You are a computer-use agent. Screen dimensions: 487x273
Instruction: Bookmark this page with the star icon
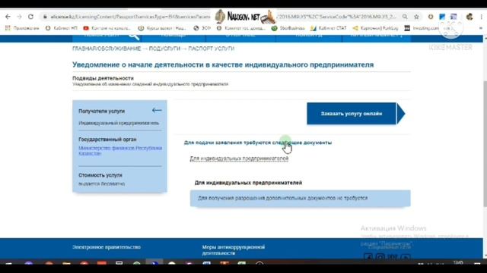(416, 17)
